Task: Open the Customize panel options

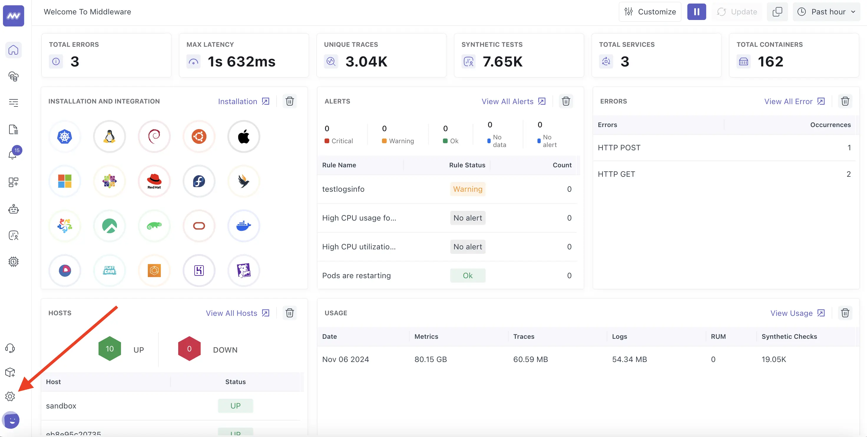Action: point(650,11)
